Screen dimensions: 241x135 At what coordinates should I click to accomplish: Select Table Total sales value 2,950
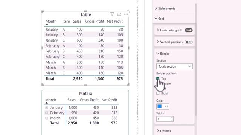[x=78, y=79]
